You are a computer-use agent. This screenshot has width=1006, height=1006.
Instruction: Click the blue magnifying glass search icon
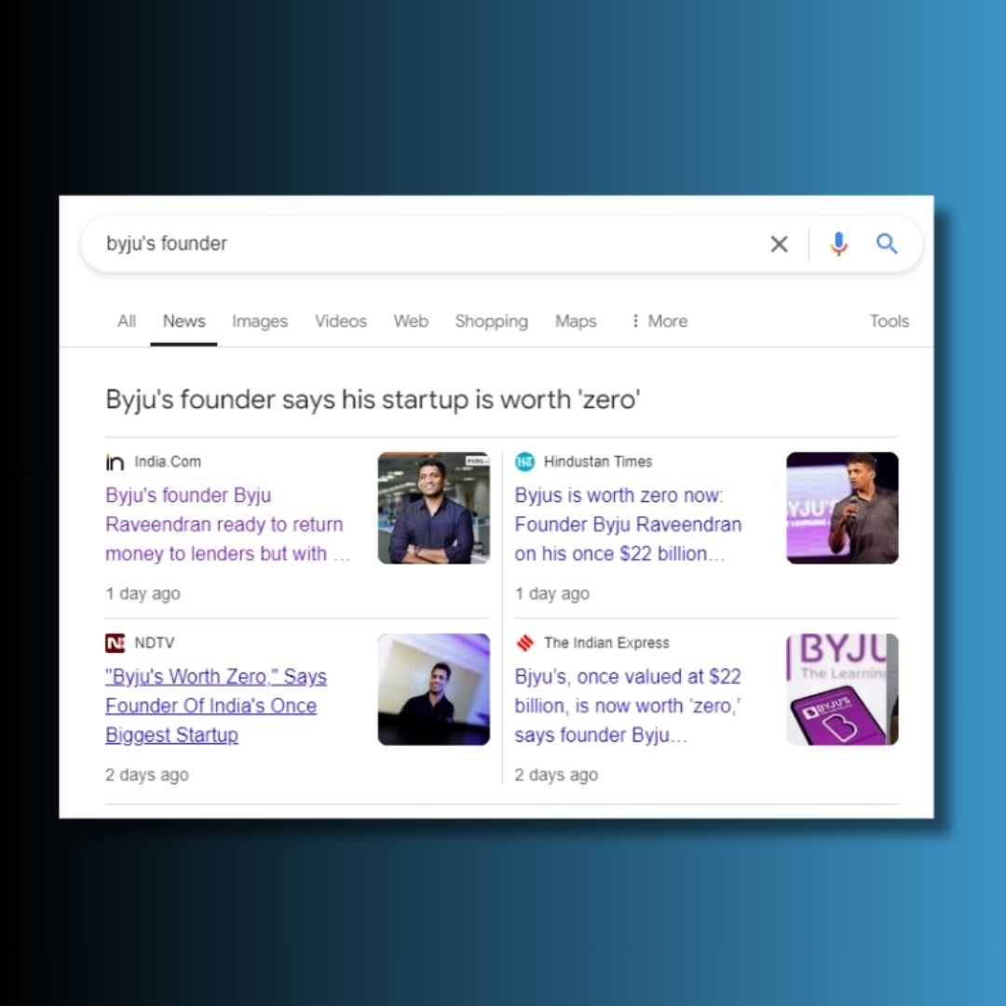887,244
